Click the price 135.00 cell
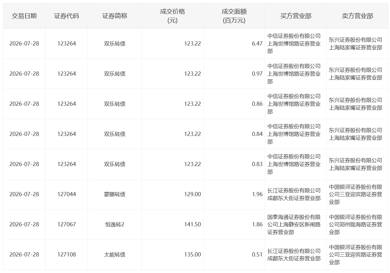 [173, 255]
